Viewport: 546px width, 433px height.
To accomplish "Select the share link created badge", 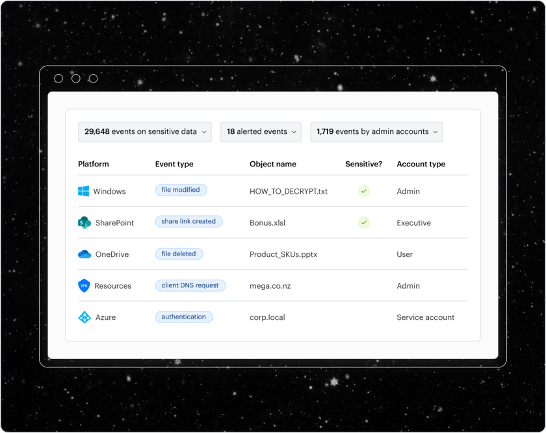I will coord(188,221).
